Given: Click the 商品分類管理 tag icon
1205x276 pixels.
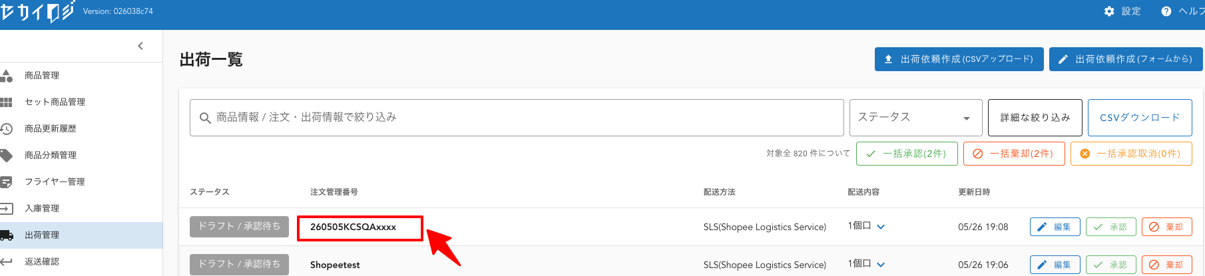Looking at the screenshot, I should coord(7,156).
